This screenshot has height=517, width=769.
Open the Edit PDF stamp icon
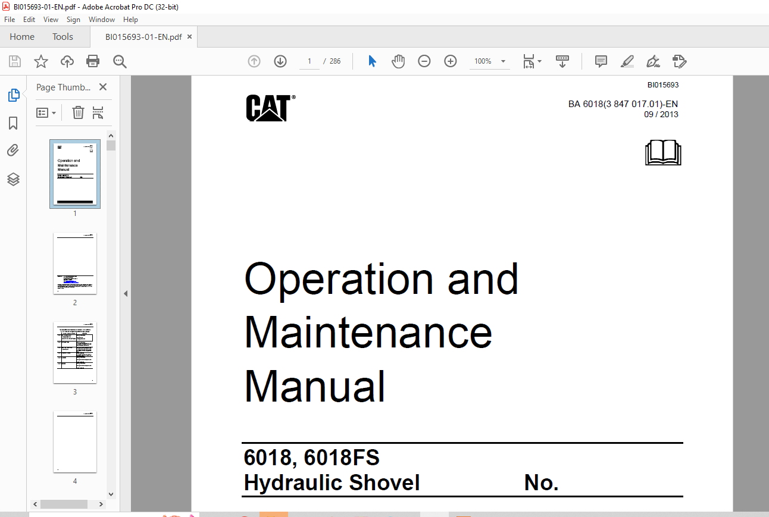679,61
